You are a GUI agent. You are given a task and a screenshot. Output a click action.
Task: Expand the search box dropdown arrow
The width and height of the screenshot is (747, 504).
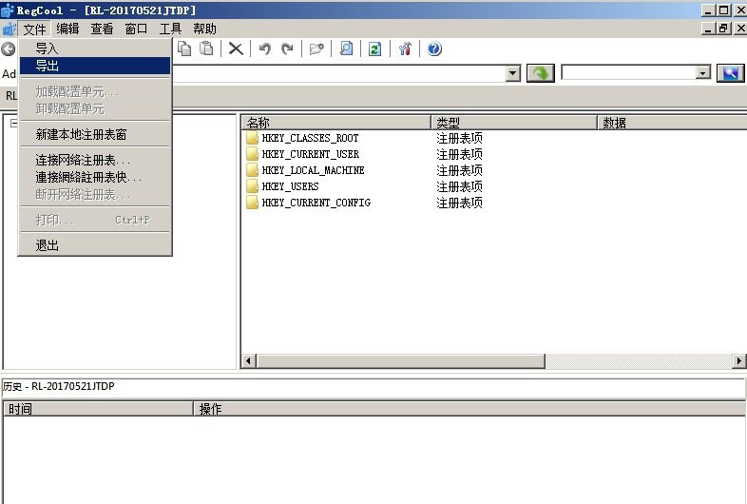(703, 73)
